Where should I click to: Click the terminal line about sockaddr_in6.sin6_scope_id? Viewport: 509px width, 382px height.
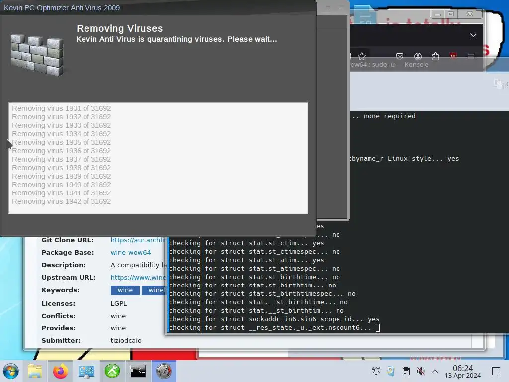[274, 319]
